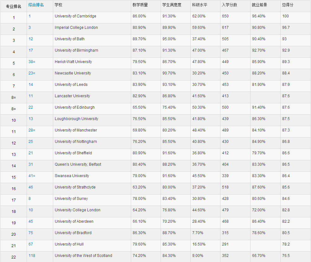Viewport: 311px width, 262px height.
Task: Click the 综合排名 column header link
Action: click(x=36, y=5)
